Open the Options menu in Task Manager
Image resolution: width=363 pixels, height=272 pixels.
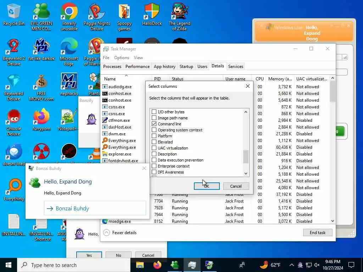pos(122,58)
